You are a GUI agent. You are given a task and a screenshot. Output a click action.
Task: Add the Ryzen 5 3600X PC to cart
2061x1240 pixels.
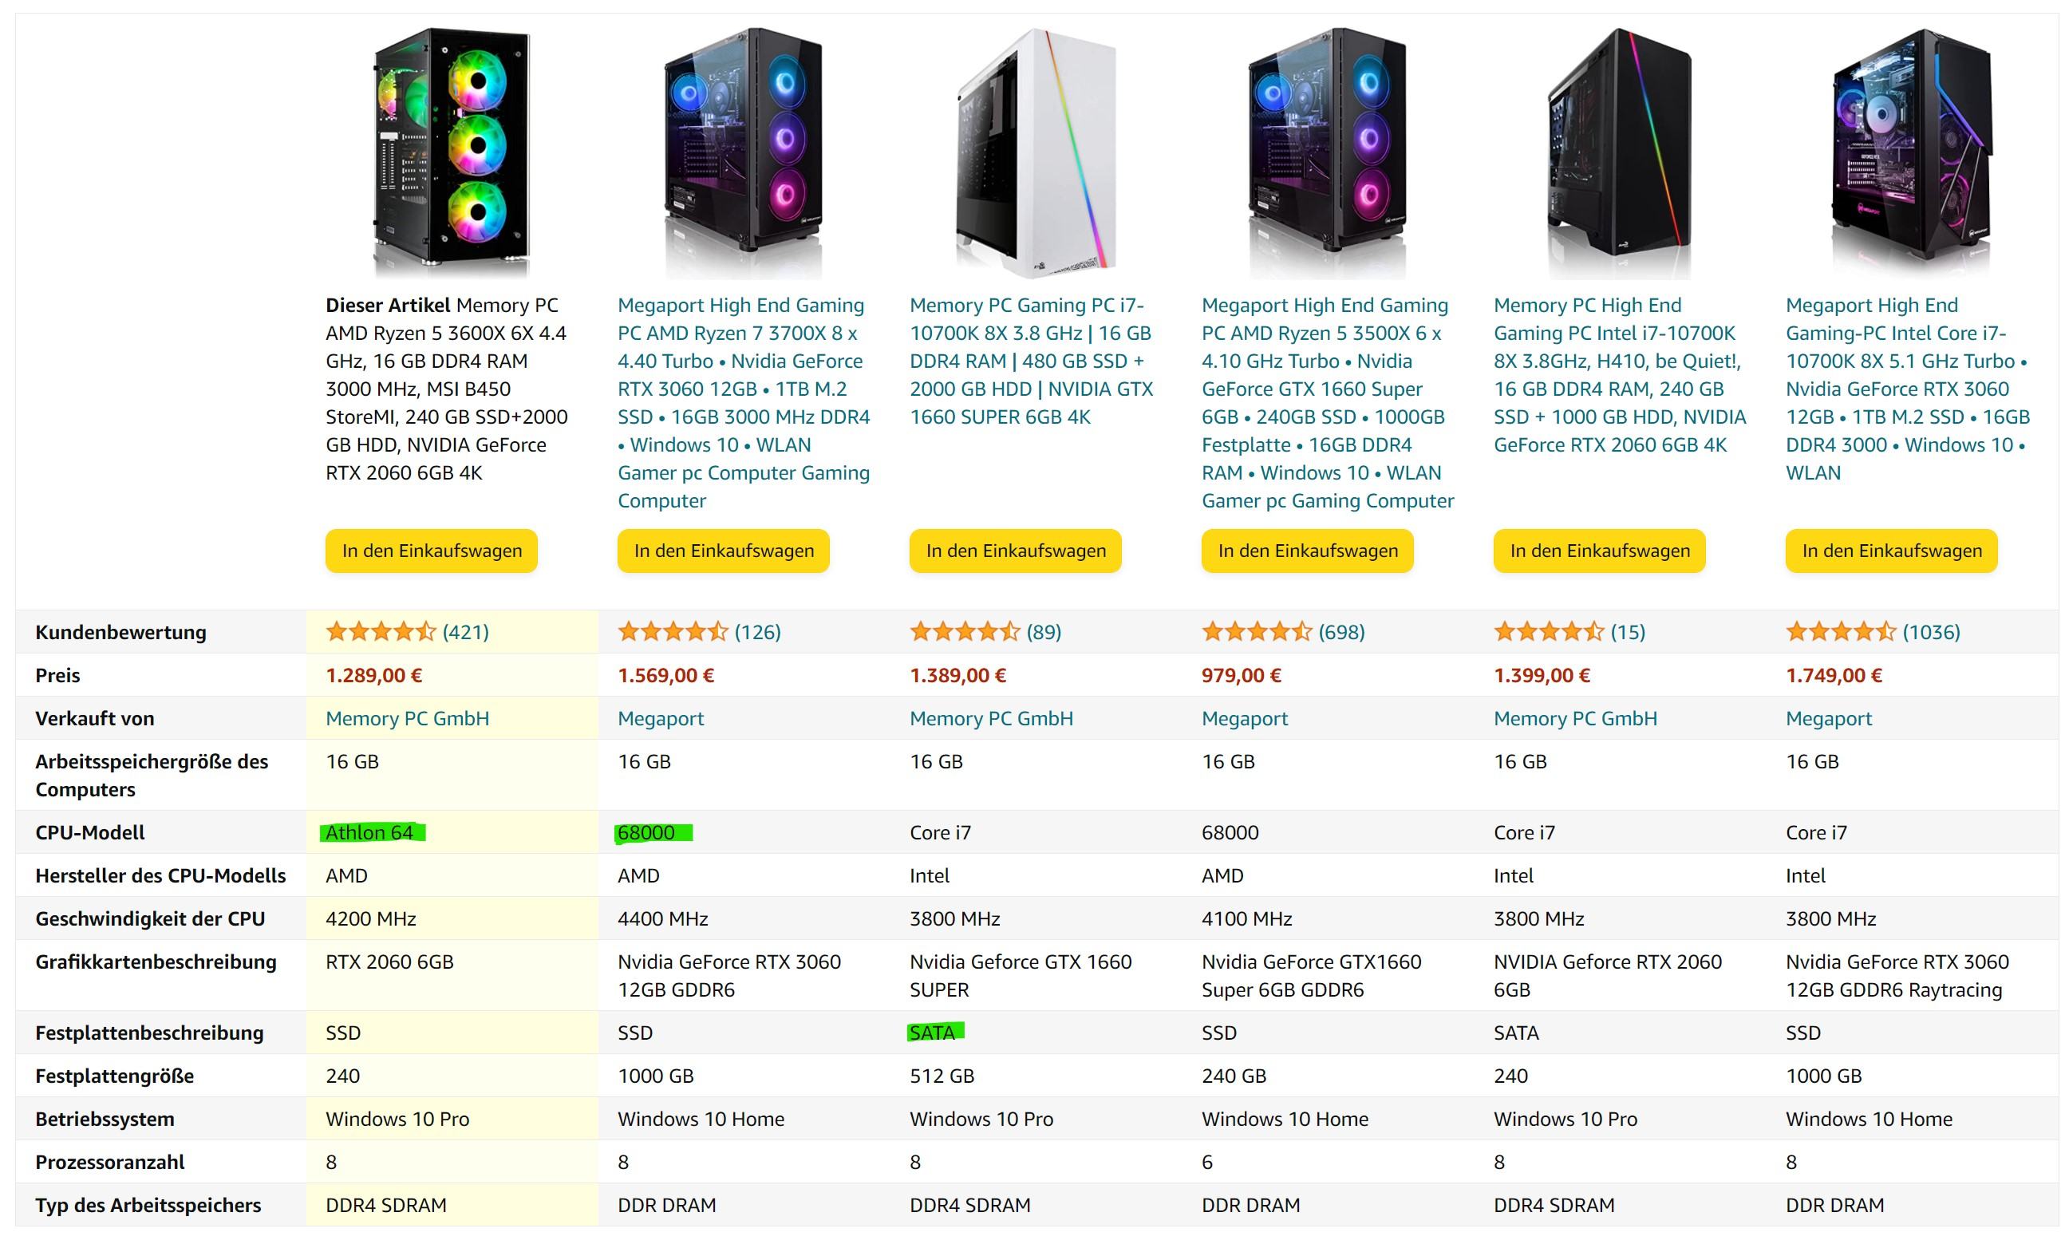[x=431, y=551]
